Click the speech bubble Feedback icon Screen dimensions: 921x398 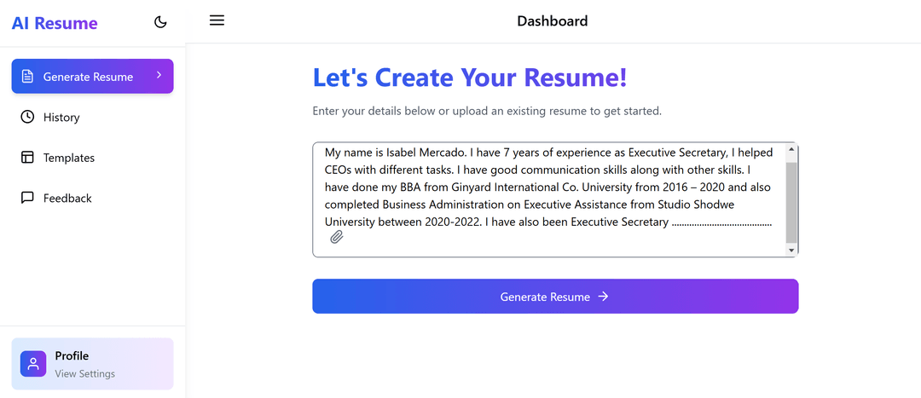[27, 198]
